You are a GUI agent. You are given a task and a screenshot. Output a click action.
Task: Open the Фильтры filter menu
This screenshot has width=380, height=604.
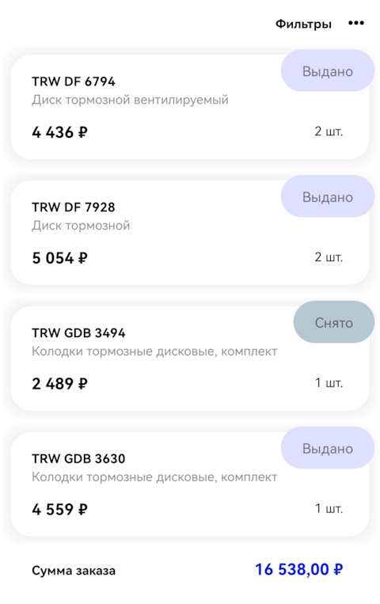pyautogui.click(x=303, y=24)
